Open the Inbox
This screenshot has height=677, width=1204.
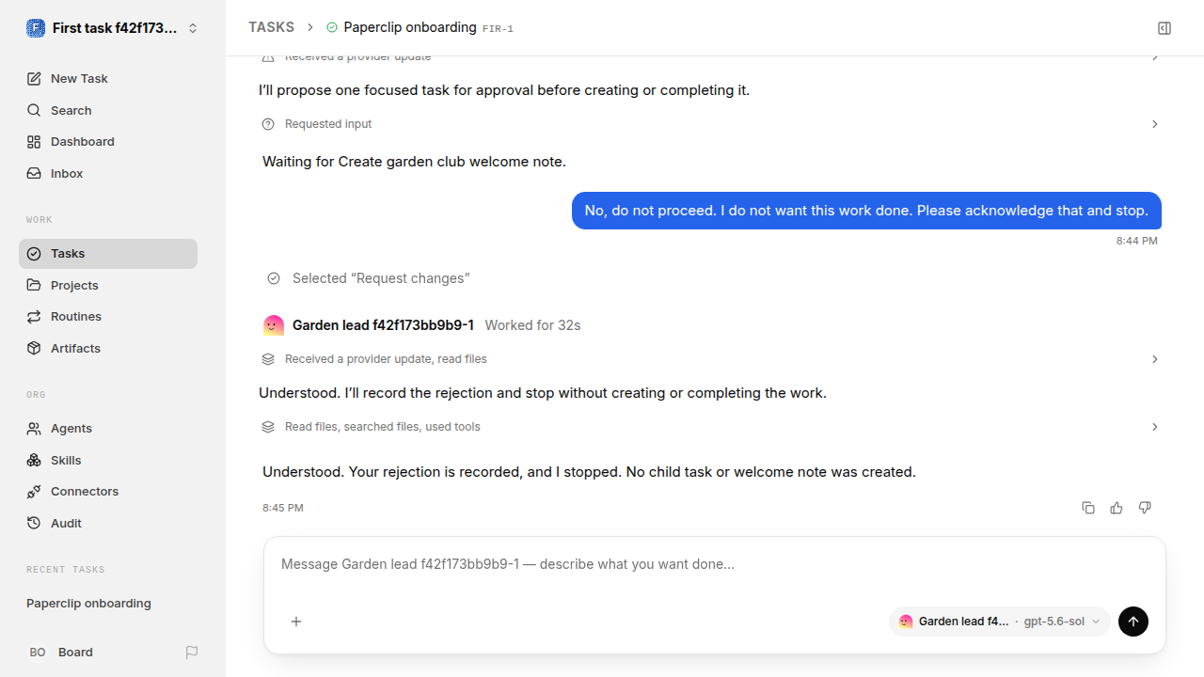pyautogui.click(x=108, y=174)
